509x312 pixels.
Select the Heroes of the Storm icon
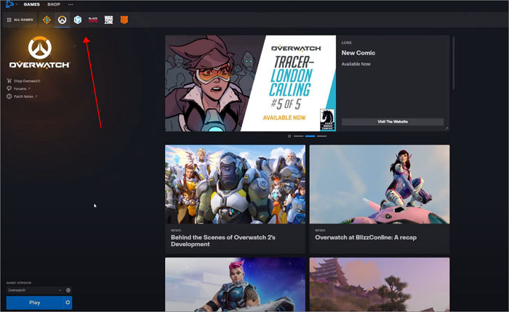(x=78, y=20)
